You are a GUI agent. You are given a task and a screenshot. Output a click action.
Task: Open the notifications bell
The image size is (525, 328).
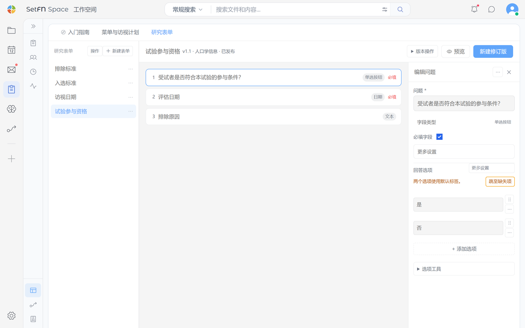point(475,9)
